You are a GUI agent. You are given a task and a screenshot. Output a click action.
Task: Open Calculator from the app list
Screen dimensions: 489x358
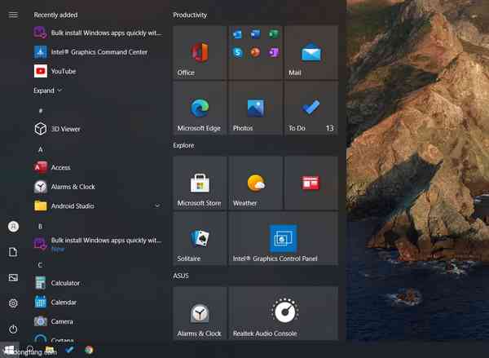tap(99, 283)
